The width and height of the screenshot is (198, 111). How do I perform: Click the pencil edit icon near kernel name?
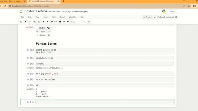tap(155, 17)
